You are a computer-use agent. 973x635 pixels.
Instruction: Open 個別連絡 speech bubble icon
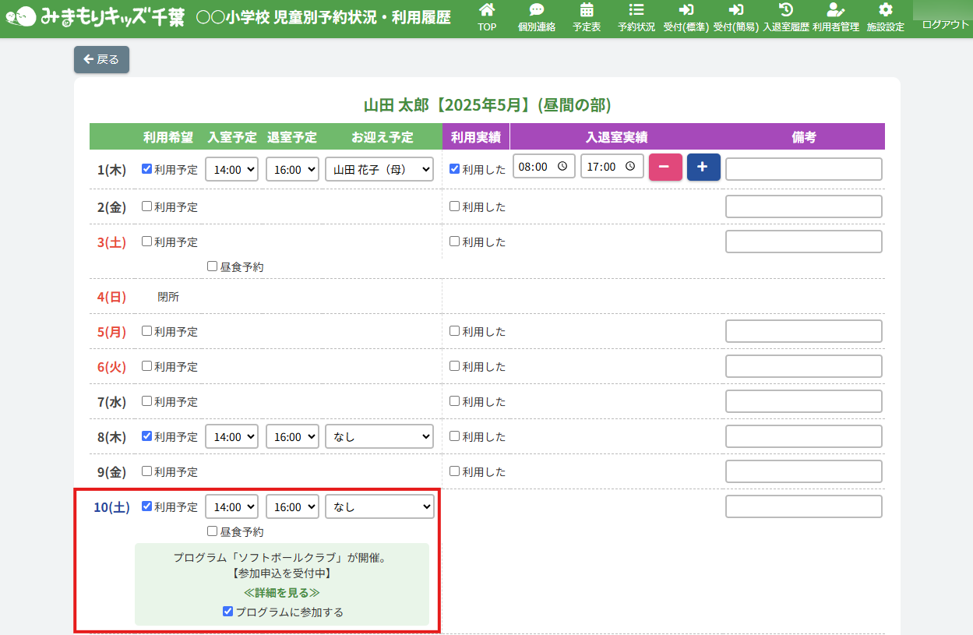(537, 11)
